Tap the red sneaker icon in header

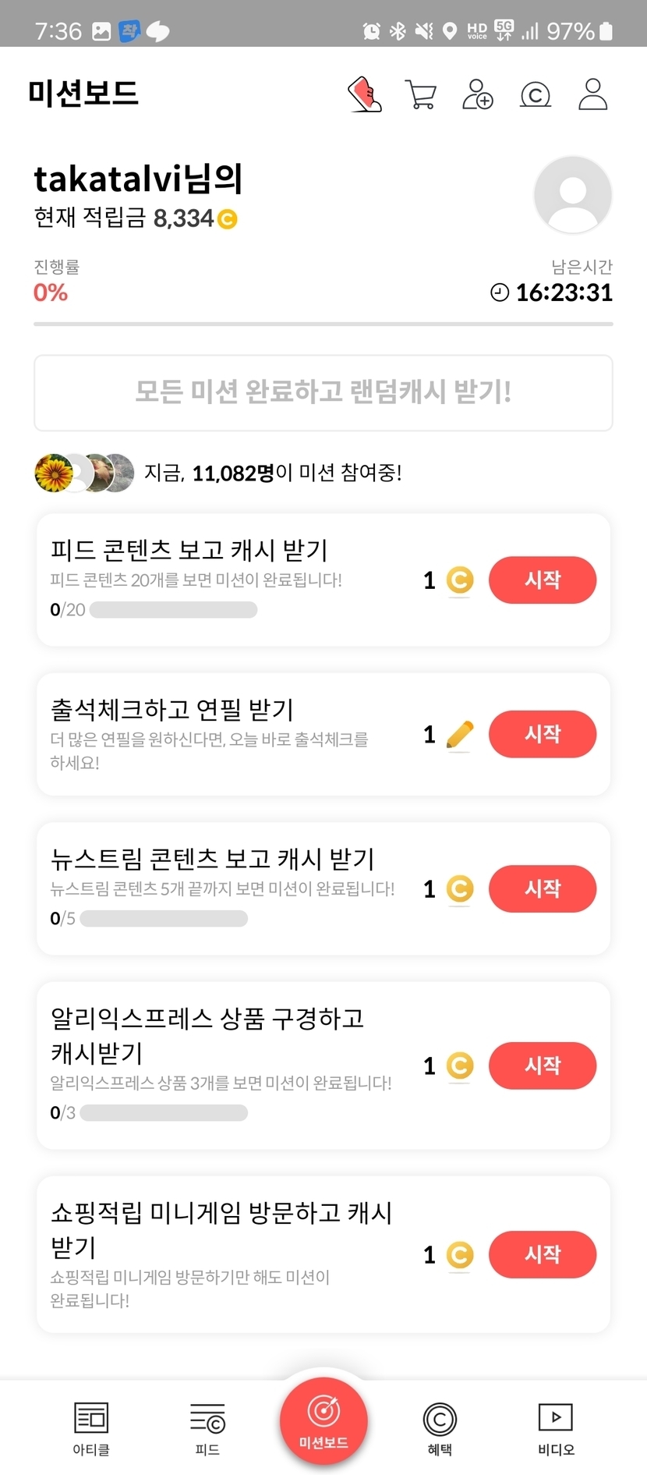coord(365,94)
